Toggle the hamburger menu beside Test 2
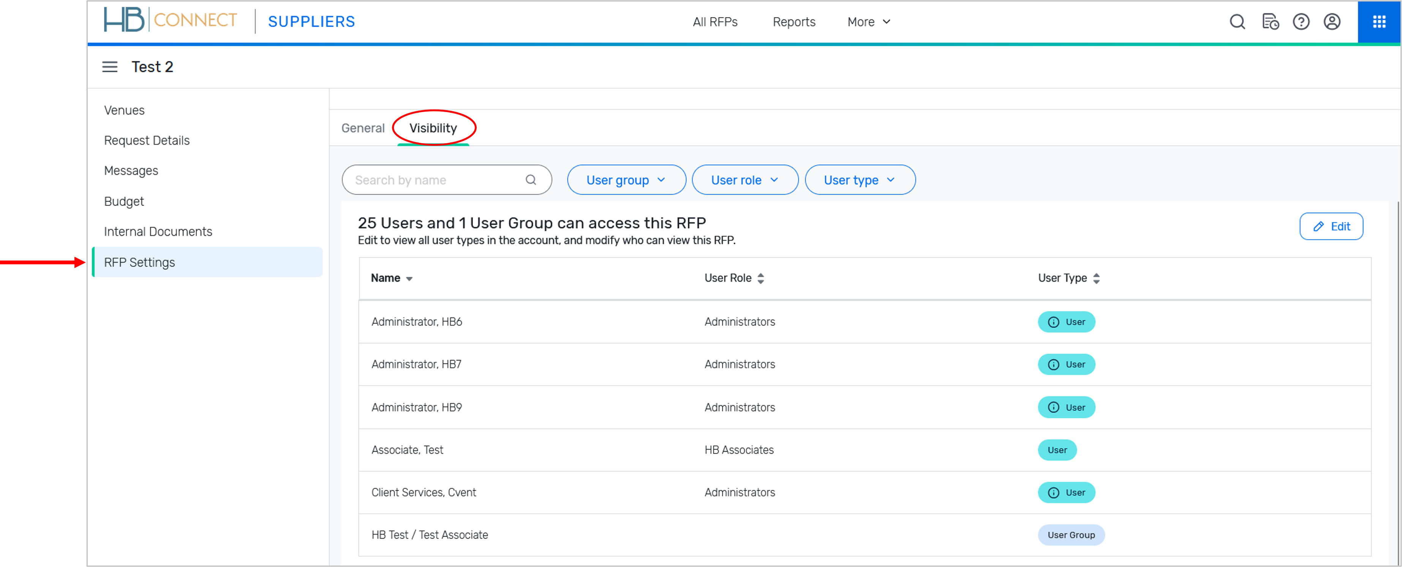The height and width of the screenshot is (567, 1402). click(x=110, y=67)
